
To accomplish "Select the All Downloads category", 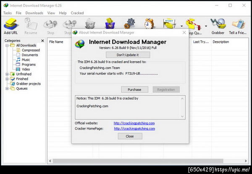I will pyautogui.click(x=26, y=45).
